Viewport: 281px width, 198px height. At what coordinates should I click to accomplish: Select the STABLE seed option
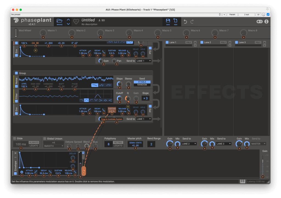(142, 82)
